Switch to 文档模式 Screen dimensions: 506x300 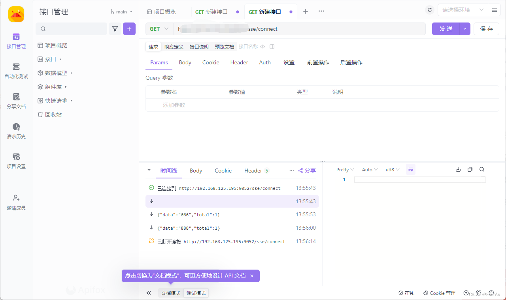(171, 293)
